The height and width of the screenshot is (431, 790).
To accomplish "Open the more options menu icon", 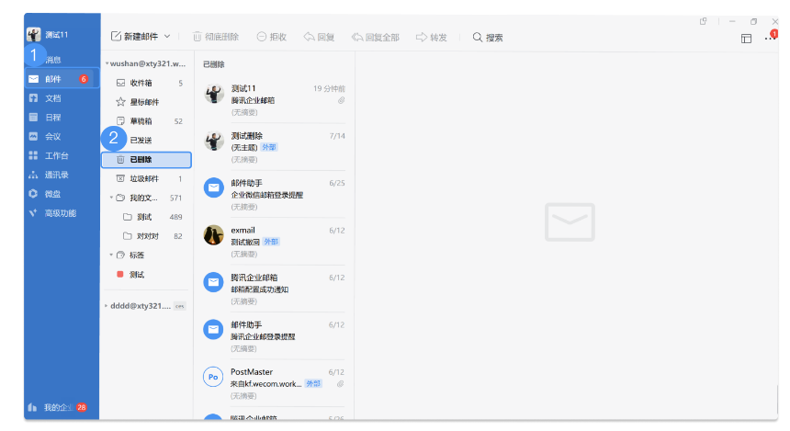I will coord(770,38).
